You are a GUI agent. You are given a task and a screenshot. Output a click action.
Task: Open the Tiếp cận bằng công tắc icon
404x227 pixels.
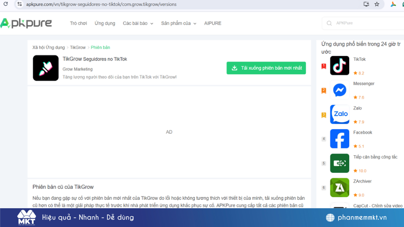coord(340,163)
